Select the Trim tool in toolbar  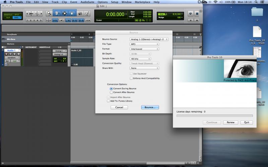click(x=57, y=13)
